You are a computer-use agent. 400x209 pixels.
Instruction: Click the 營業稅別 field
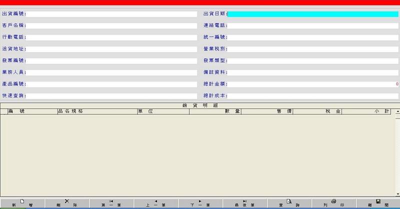click(313, 49)
